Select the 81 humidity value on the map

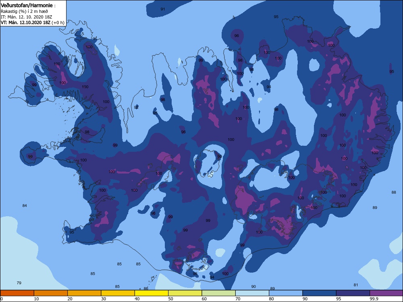click(x=356, y=285)
